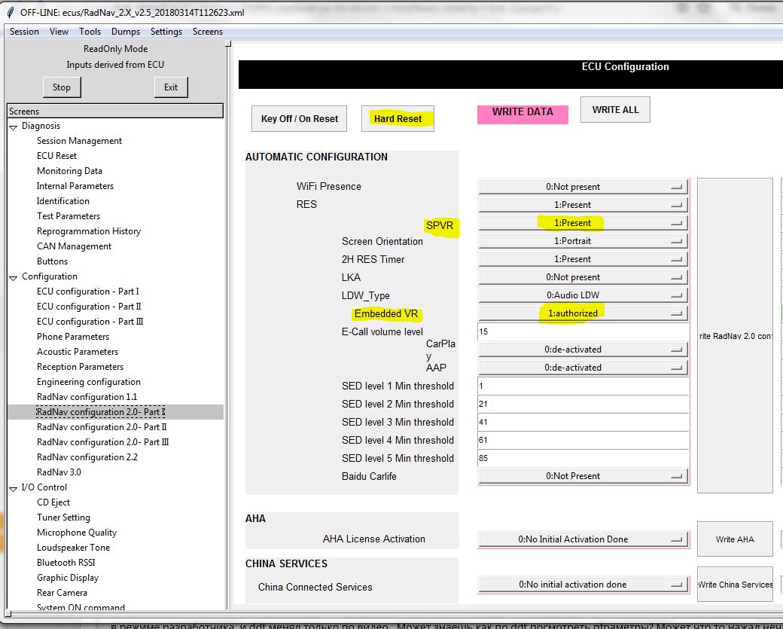Select Session Management in the tree
The image size is (783, 629).
click(79, 141)
